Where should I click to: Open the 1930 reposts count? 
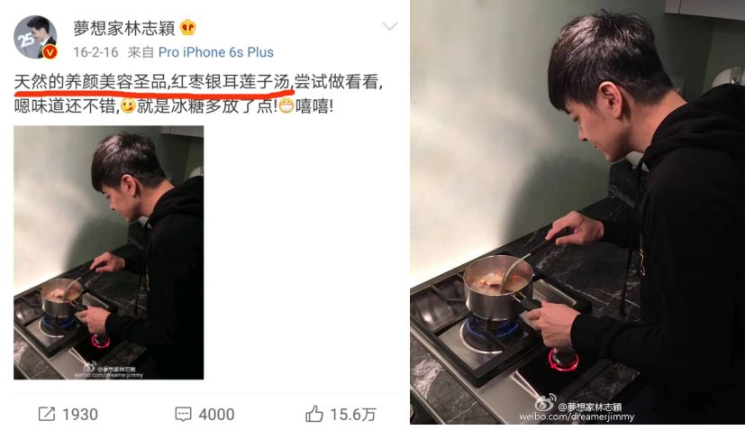pyautogui.click(x=80, y=415)
